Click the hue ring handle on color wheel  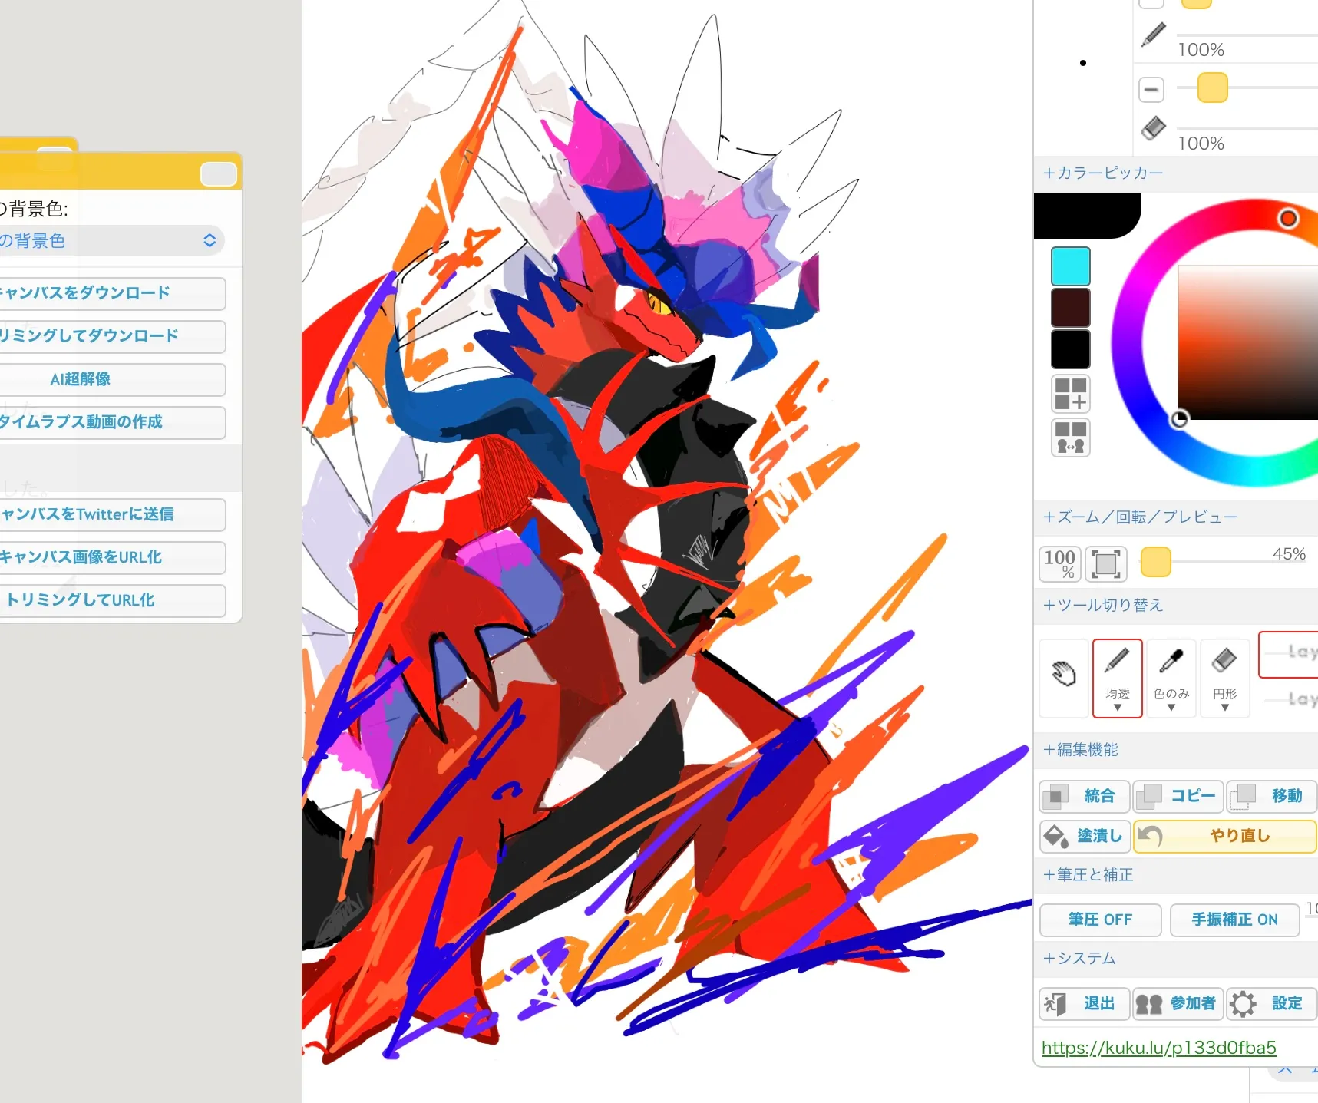pyautogui.click(x=1288, y=219)
